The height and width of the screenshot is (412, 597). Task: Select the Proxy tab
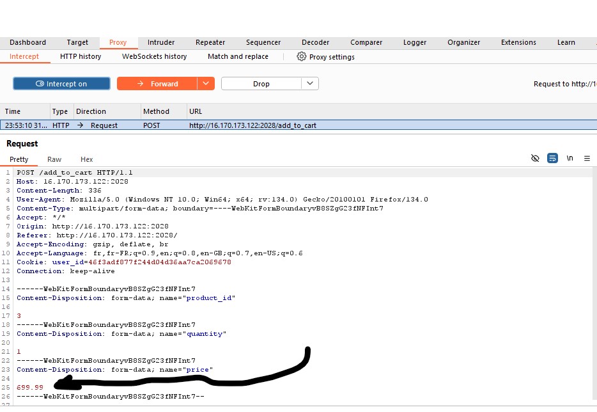[x=118, y=42]
